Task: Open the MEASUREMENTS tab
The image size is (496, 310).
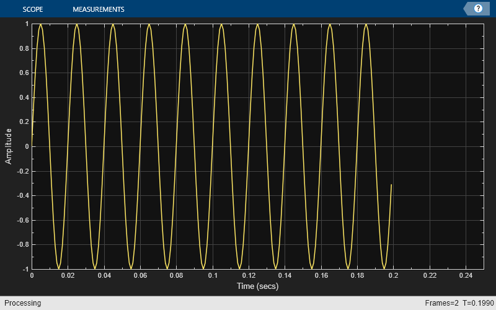Action: tap(99, 9)
